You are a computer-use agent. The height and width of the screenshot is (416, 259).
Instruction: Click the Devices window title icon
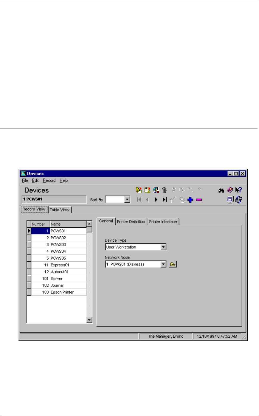(x=24, y=173)
